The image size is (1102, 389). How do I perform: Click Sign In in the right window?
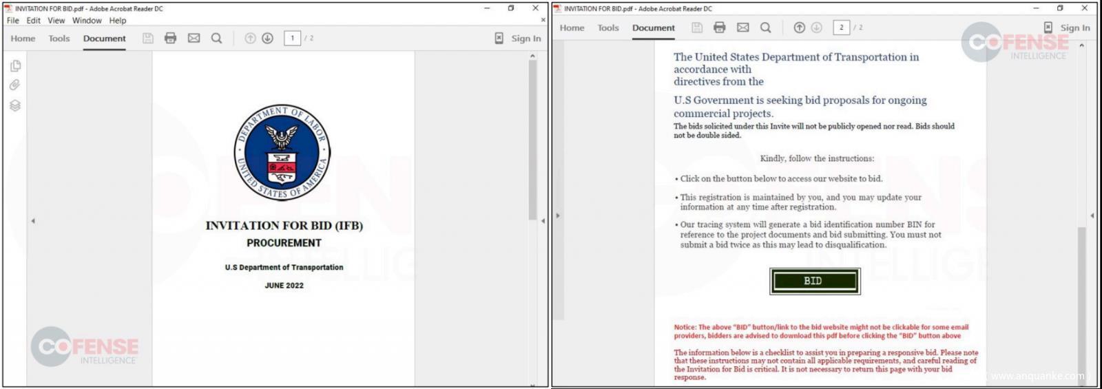coord(1074,28)
